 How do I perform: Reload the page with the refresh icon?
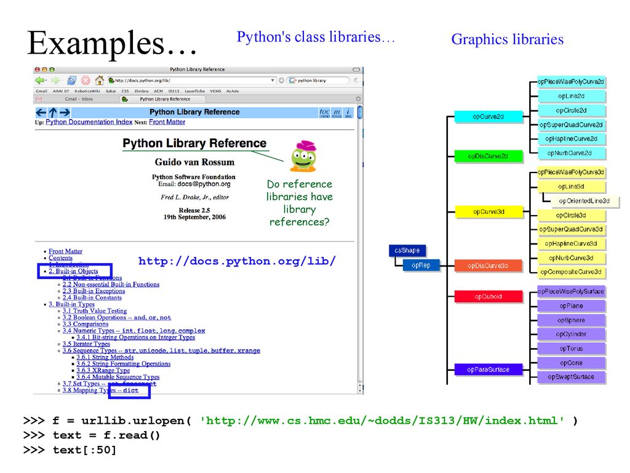[x=71, y=81]
